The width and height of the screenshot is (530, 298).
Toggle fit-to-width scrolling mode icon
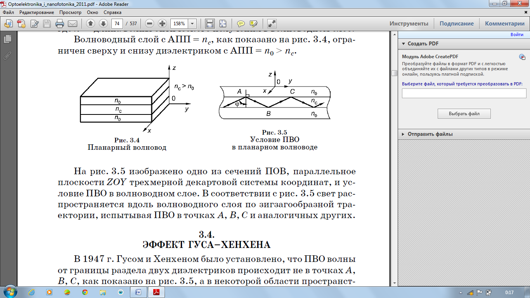(210, 23)
